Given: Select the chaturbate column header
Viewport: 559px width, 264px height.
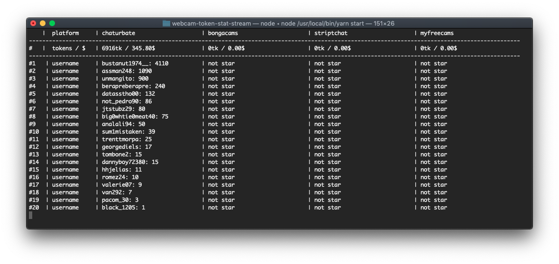Looking at the screenshot, I should click(x=119, y=33).
